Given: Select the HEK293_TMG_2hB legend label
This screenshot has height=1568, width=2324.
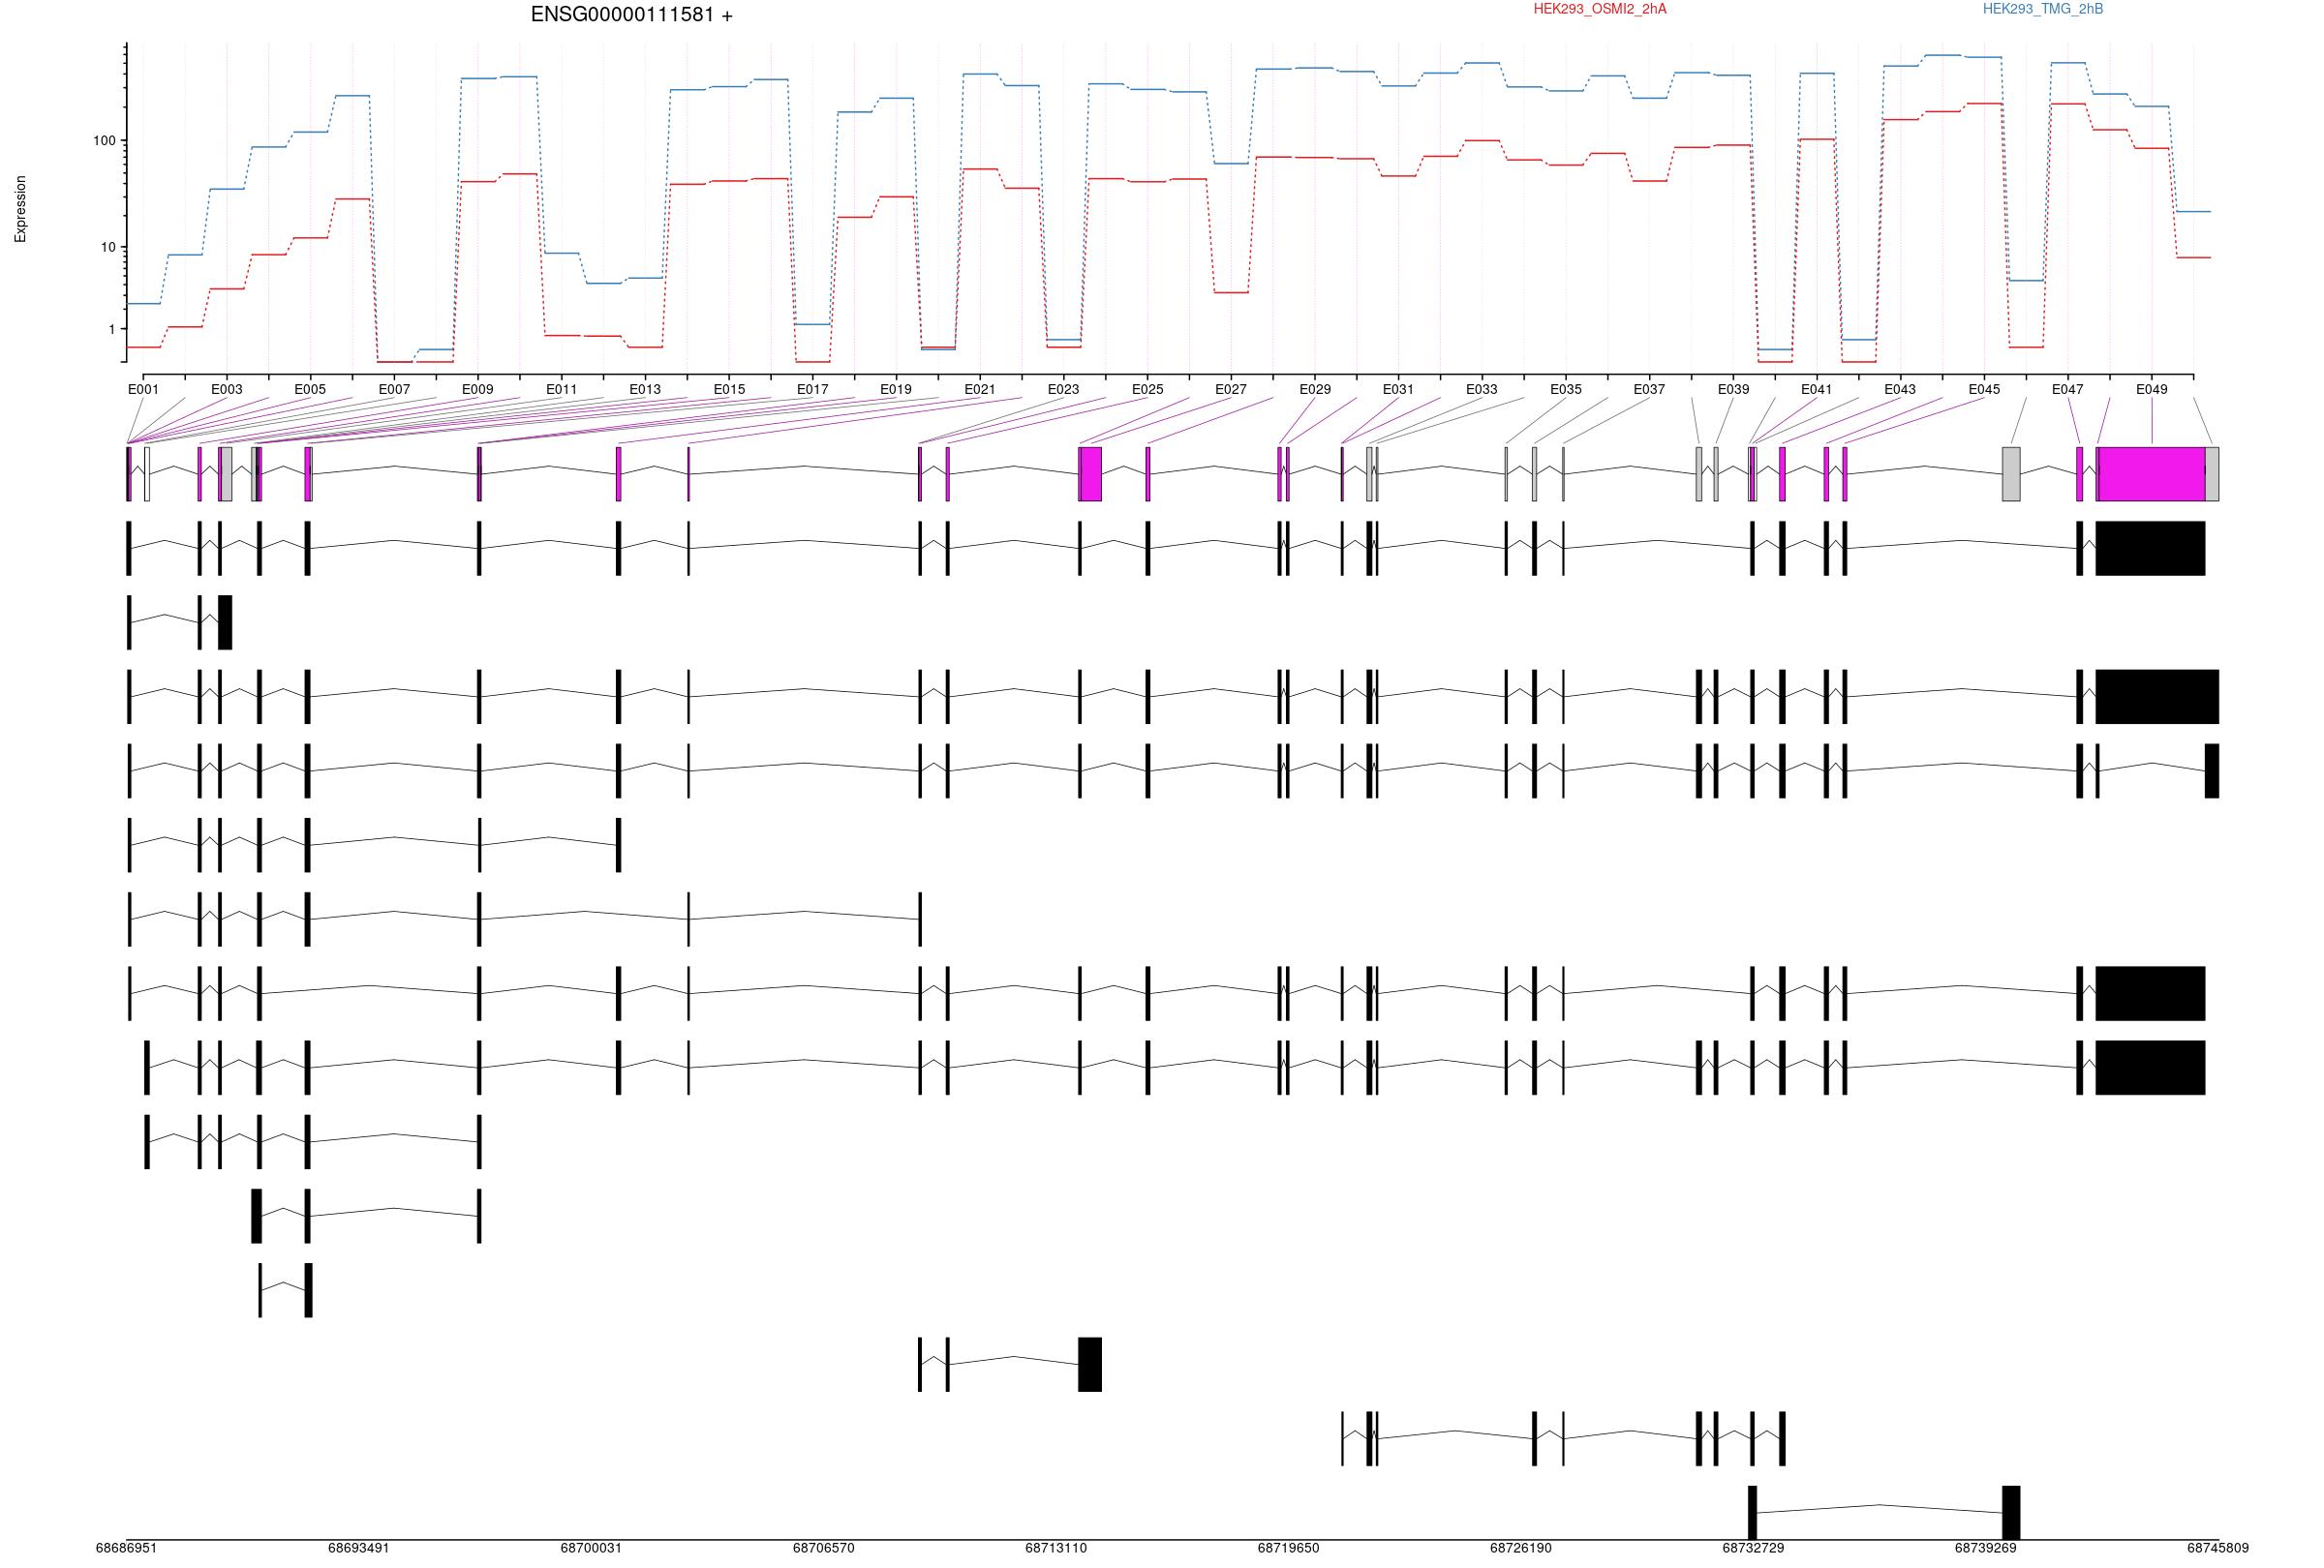Looking at the screenshot, I should tap(2042, 9).
